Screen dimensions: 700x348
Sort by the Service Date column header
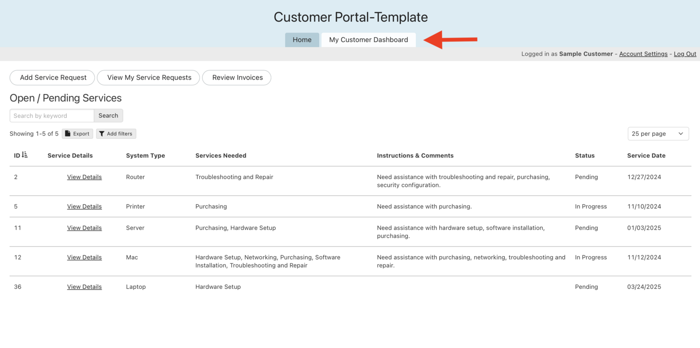point(646,155)
